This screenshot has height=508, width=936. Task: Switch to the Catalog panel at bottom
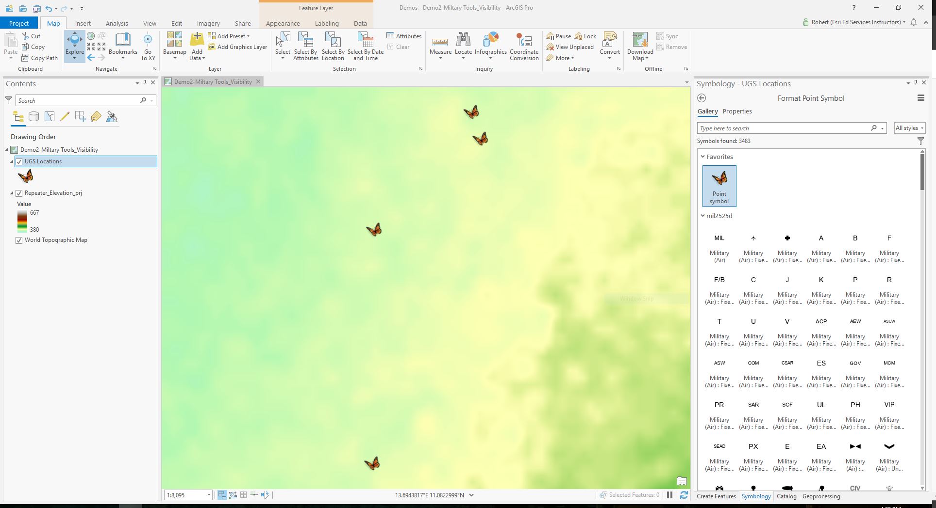[x=786, y=496]
